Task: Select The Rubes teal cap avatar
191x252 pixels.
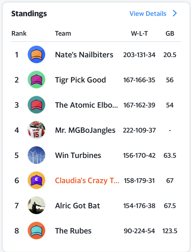Action: coord(36,230)
